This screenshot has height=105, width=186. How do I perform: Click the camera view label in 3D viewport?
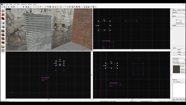tap(8, 9)
